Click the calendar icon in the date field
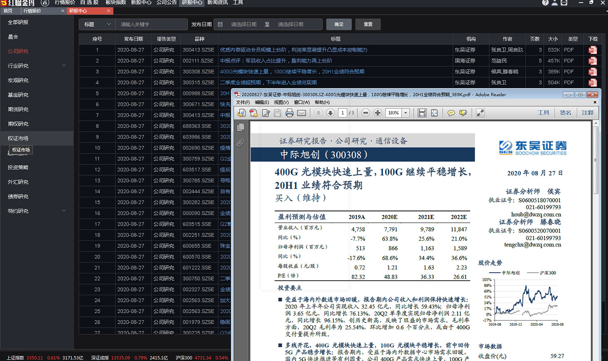The image size is (608, 361). tap(220, 24)
